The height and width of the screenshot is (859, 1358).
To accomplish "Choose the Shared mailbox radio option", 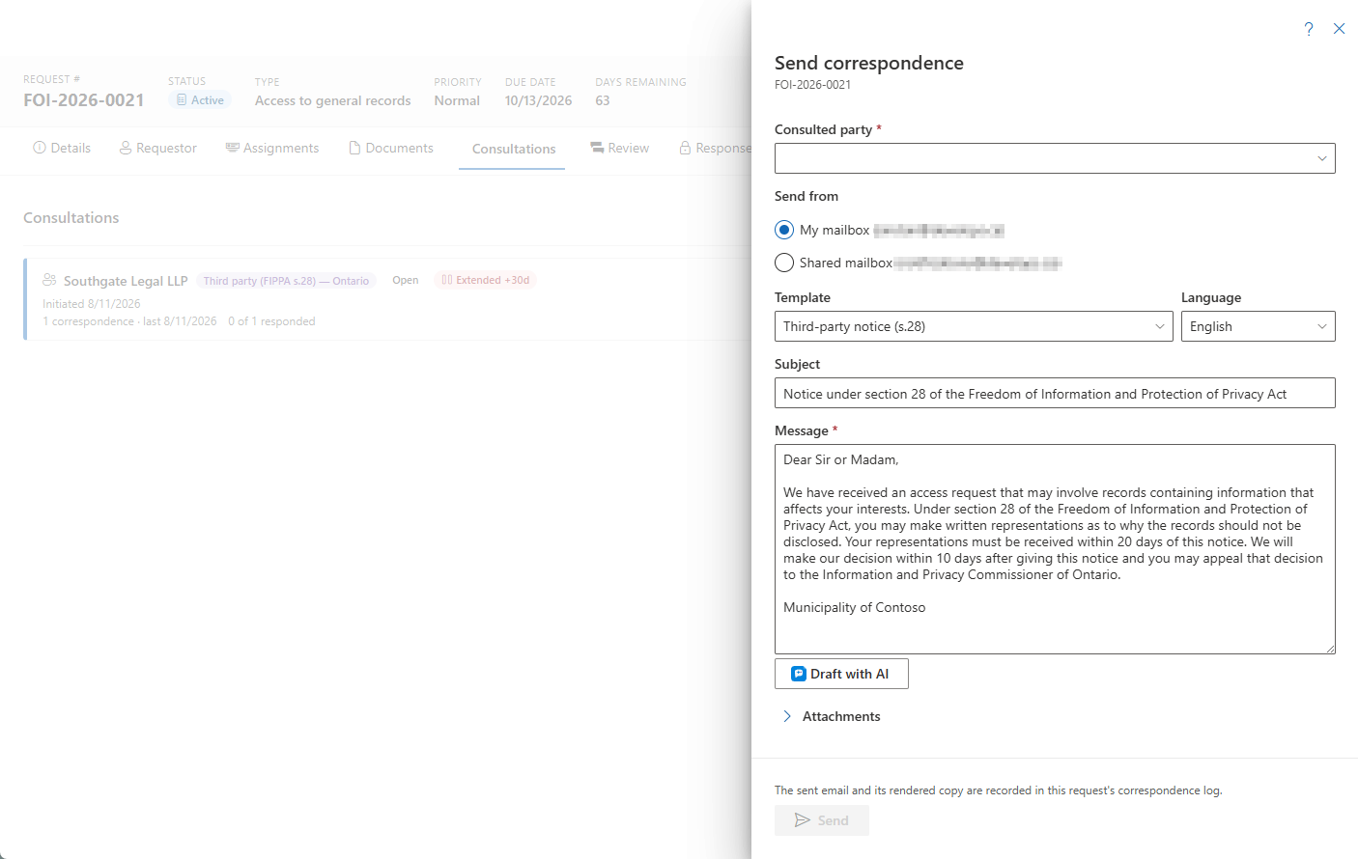I will [x=784, y=263].
